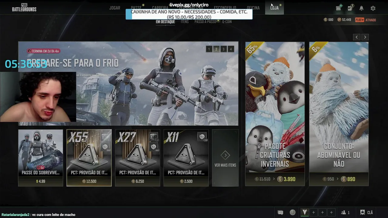388x218 pixels.
Task: Click the CAIXINHA DE ANO NOVO donation goal bar
Action: (189, 14)
